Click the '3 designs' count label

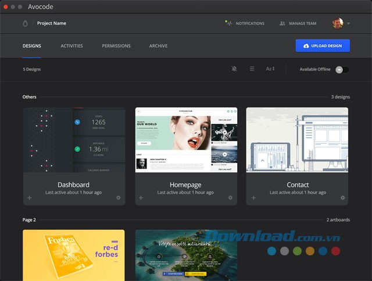pyautogui.click(x=341, y=97)
